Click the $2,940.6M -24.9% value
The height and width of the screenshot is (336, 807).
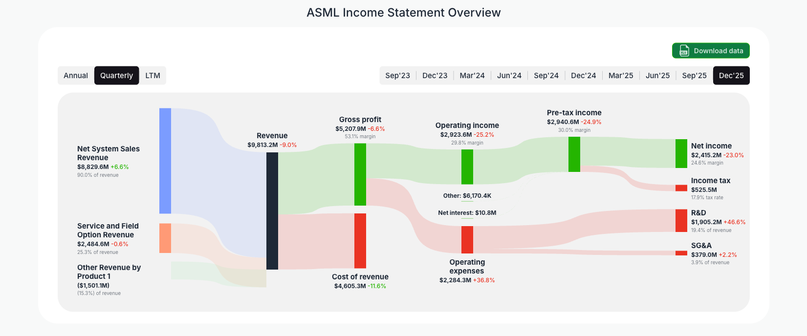coord(574,122)
